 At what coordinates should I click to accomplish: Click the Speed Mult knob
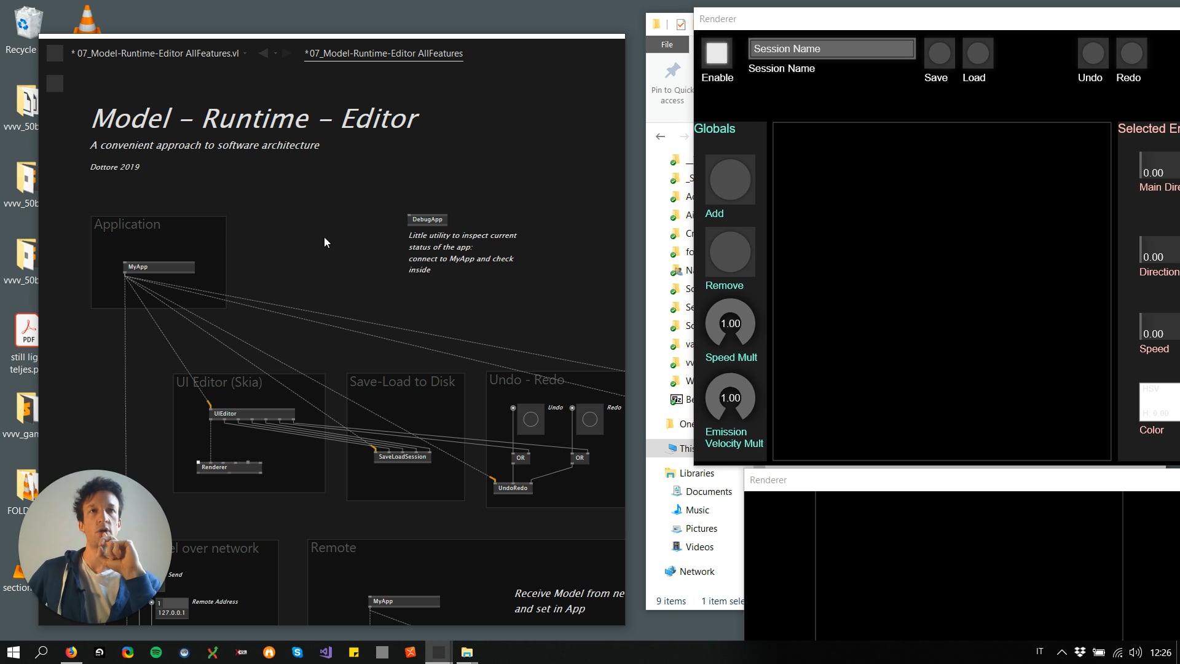tap(730, 323)
